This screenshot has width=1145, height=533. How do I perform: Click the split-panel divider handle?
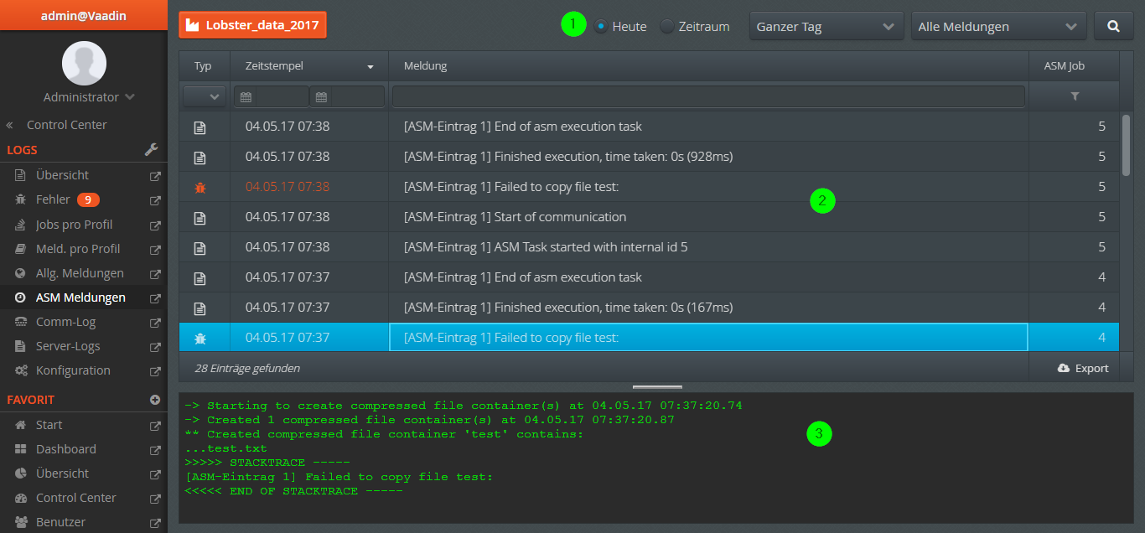657,387
